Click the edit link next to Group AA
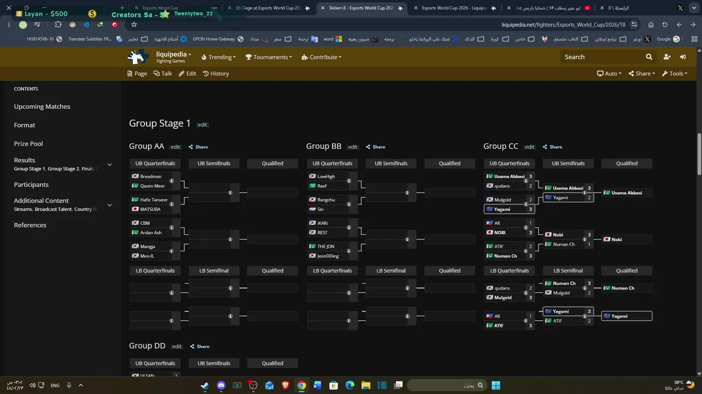Screen dimensions: 702x394 tap(175, 147)
